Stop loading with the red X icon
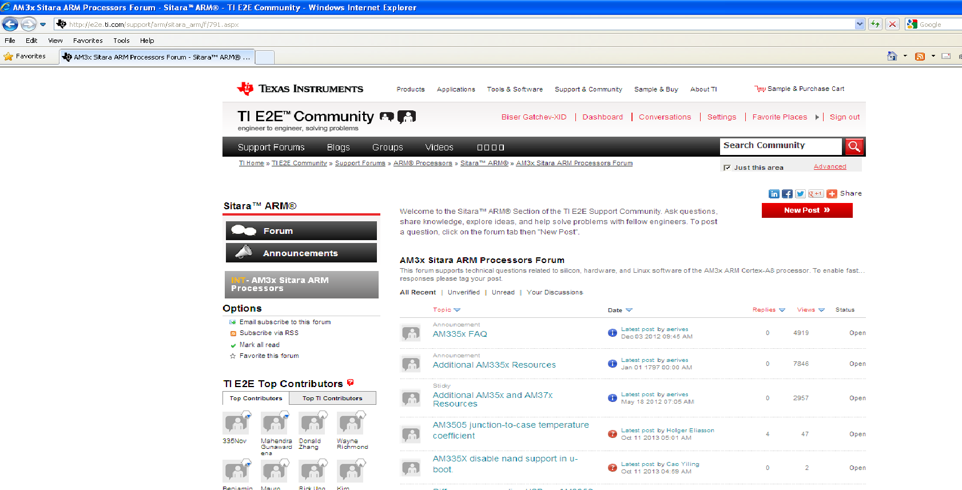Screen dimensions: 962x490 (x=892, y=24)
